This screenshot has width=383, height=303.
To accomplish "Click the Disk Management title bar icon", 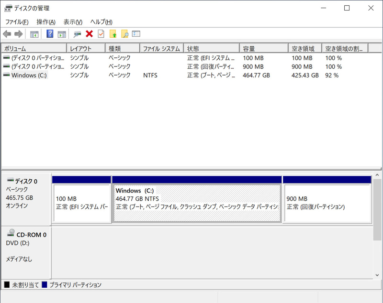I will [x=8, y=8].
